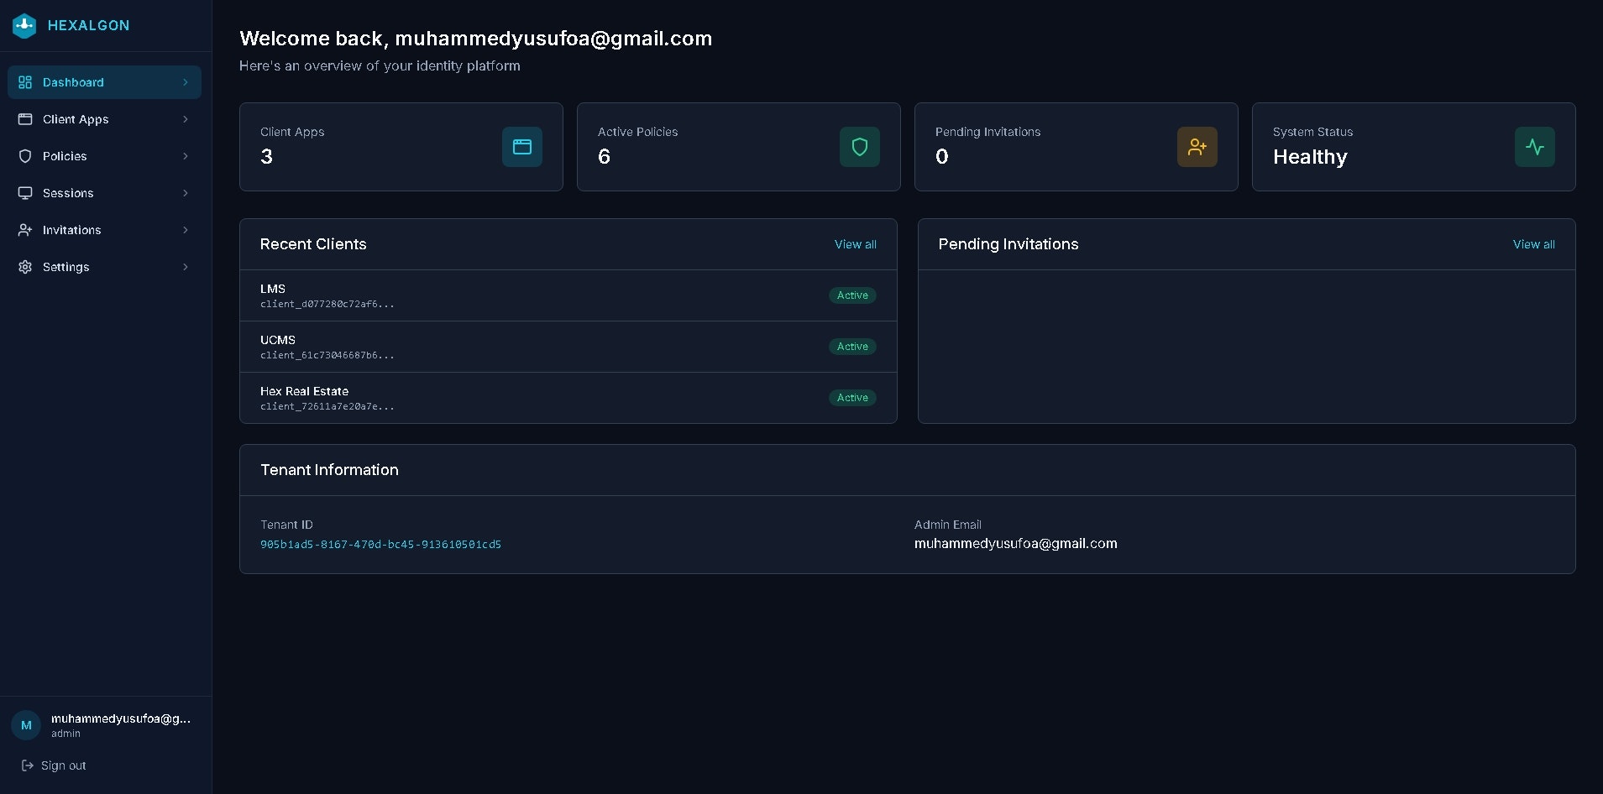Expand the Sessions chevron
This screenshot has width=1603, height=794.
pyautogui.click(x=185, y=193)
